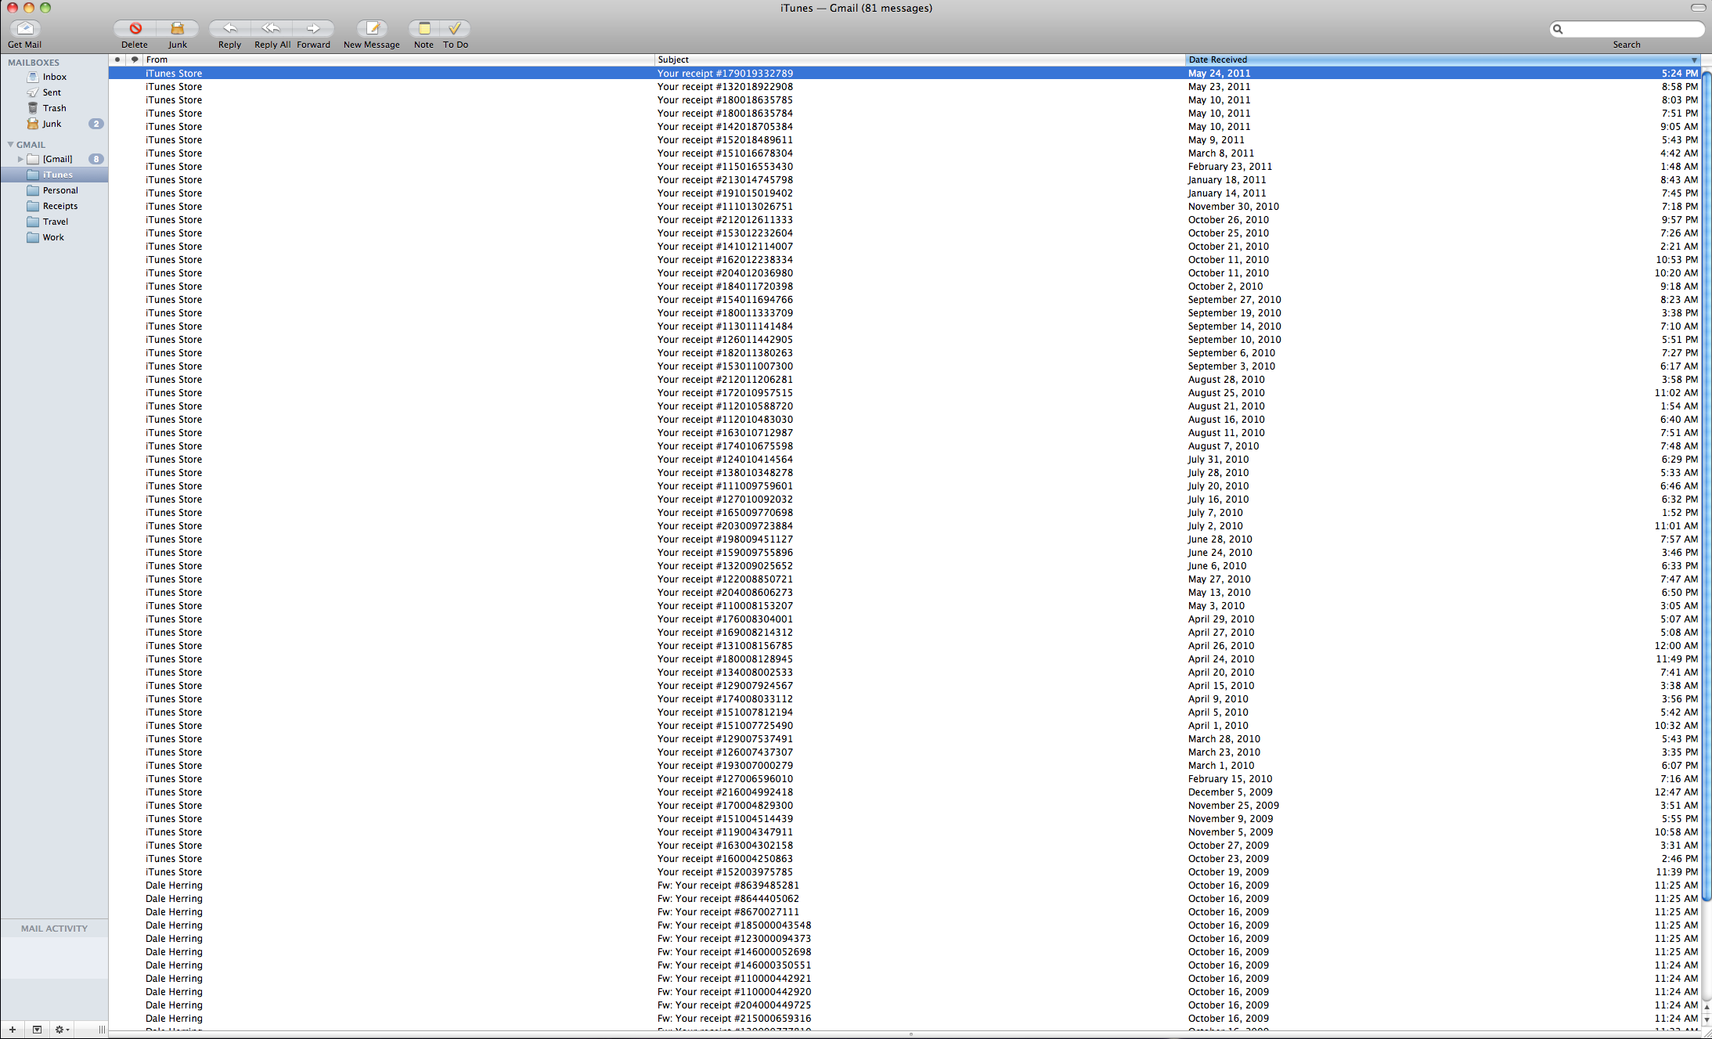Add a mailbox with plus button
1712x1039 pixels.
tap(12, 1030)
